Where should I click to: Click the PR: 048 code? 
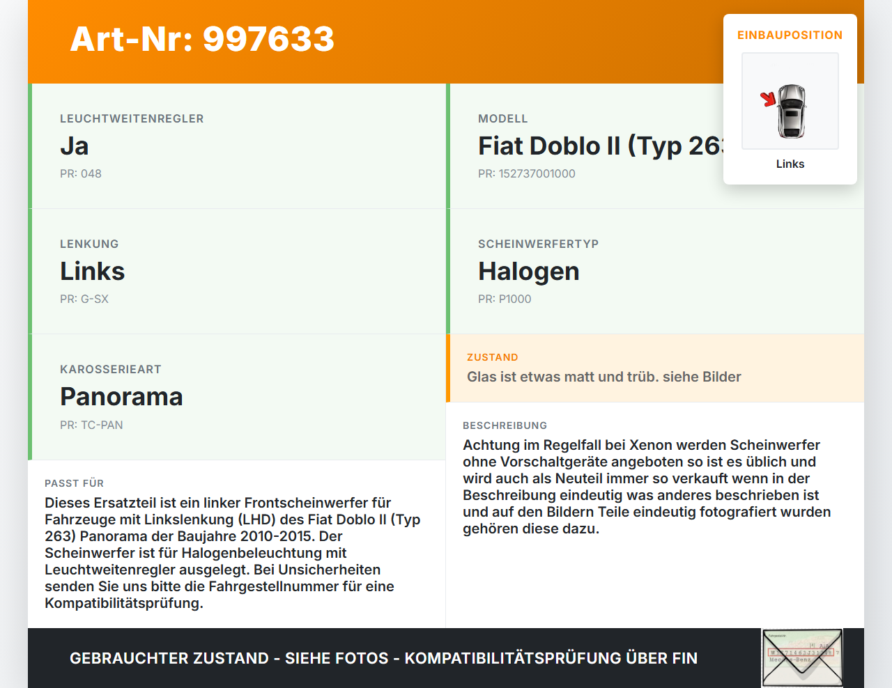[x=81, y=173]
